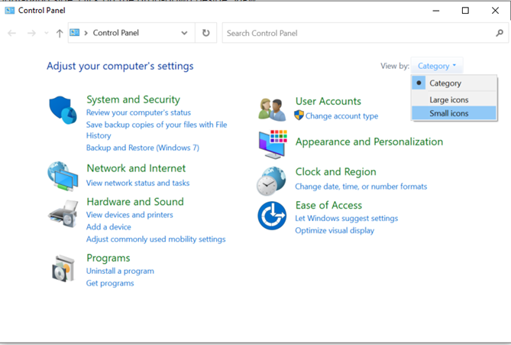511x345 pixels.
Task: Click Optimize visual display
Action: 335,230
